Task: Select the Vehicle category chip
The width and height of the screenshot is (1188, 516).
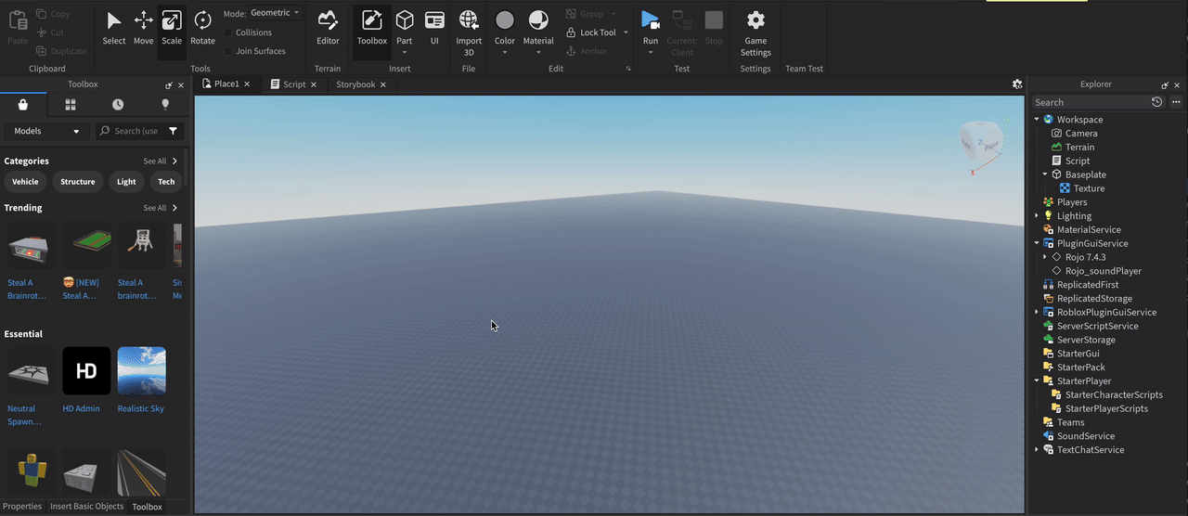Action: click(x=25, y=182)
